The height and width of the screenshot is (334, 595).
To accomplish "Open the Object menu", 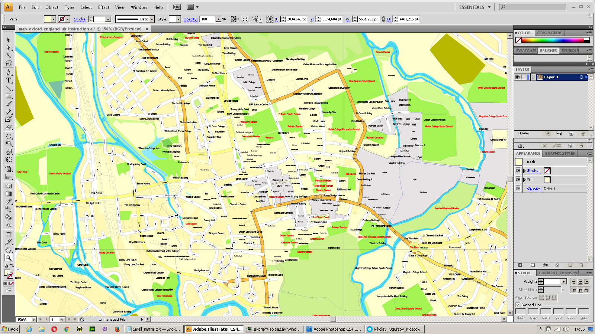I will [x=52, y=7].
